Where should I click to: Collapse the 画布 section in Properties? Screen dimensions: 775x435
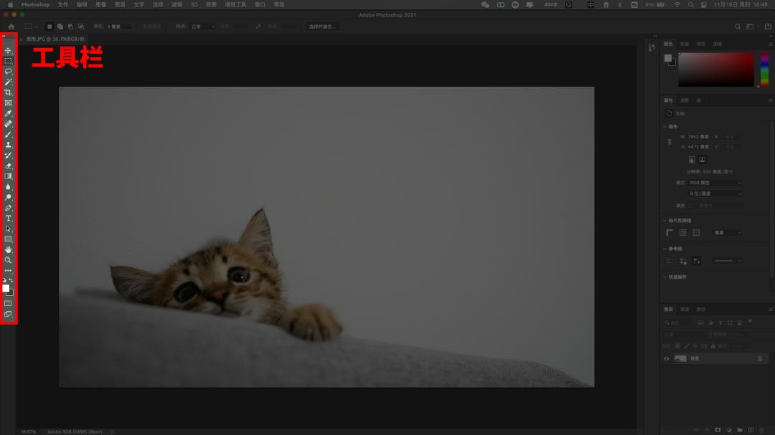coord(664,127)
